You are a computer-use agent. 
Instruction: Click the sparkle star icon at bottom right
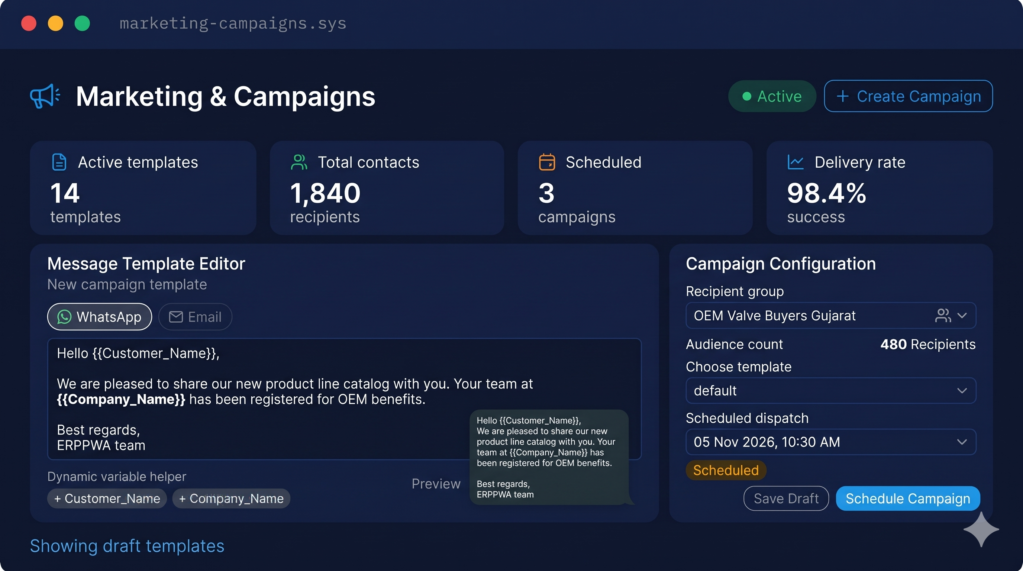(x=981, y=529)
